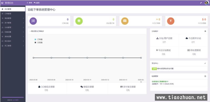Click the chart data point for 2020-05-14
210x102 pixels.
pos(141,58)
